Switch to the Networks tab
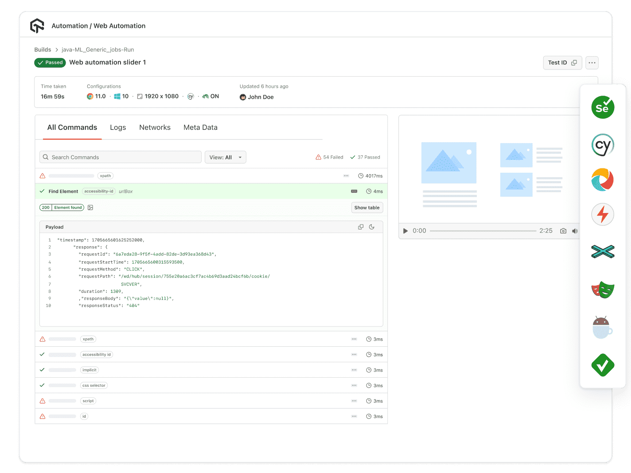The height and width of the screenshot is (473, 631). [155, 128]
